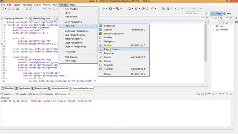
Task: Open the Navigate menu
Action: [27, 5]
